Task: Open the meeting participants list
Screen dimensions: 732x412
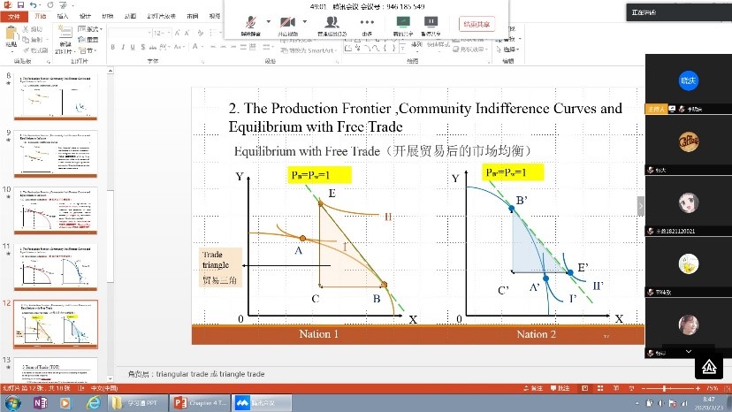Action: [330, 23]
